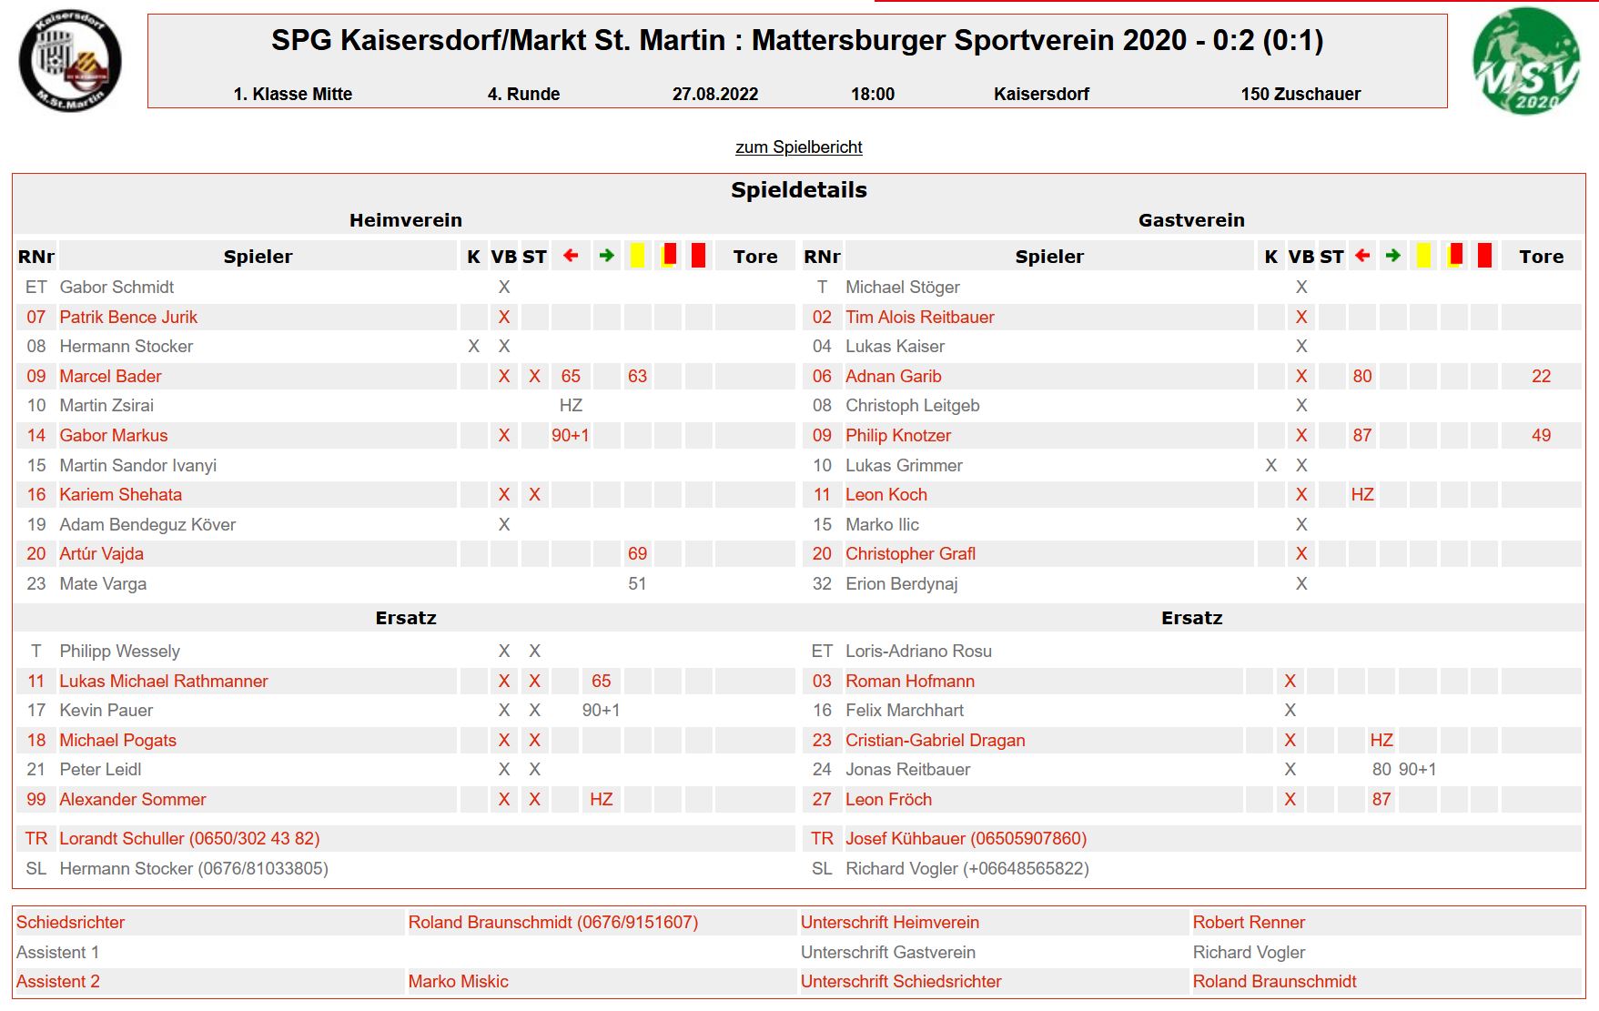Viewport: 1599px width, 1011px height.
Task: Click the 'Gastverein' section heading
Action: click(1191, 220)
